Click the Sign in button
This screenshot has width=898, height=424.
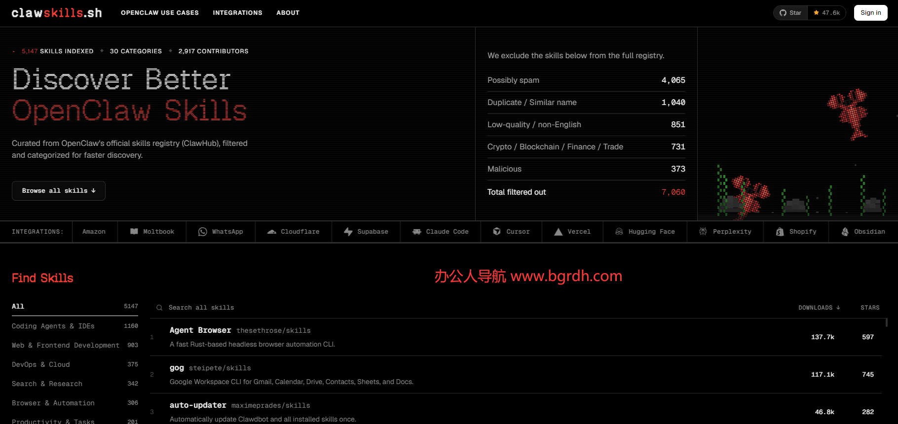[870, 13]
